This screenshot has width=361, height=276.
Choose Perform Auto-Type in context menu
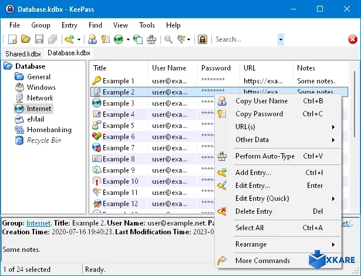pos(278,156)
